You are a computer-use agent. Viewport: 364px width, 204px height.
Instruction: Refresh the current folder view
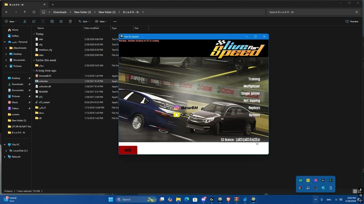click(34, 12)
